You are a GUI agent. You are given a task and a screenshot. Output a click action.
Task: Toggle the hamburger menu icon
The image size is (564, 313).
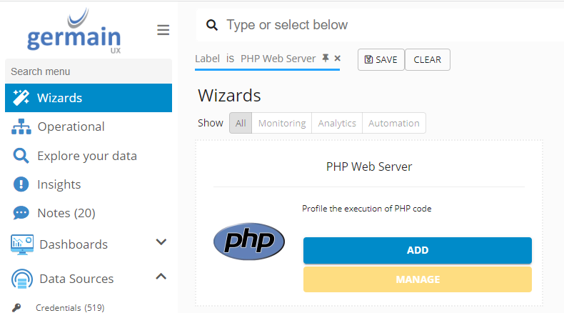[163, 30]
